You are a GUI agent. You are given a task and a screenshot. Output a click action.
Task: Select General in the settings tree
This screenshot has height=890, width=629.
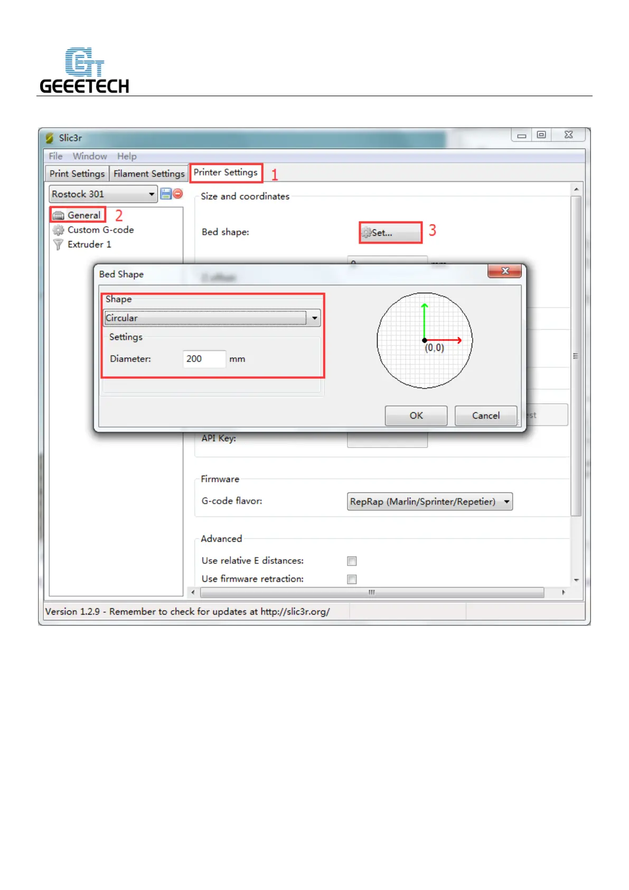point(84,215)
